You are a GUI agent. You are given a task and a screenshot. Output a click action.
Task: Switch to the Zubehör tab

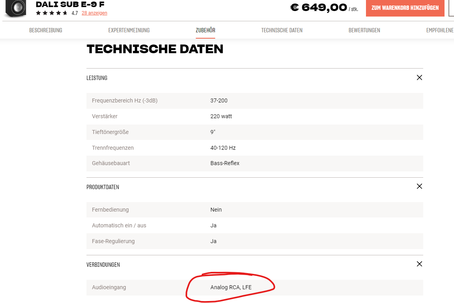click(x=205, y=30)
